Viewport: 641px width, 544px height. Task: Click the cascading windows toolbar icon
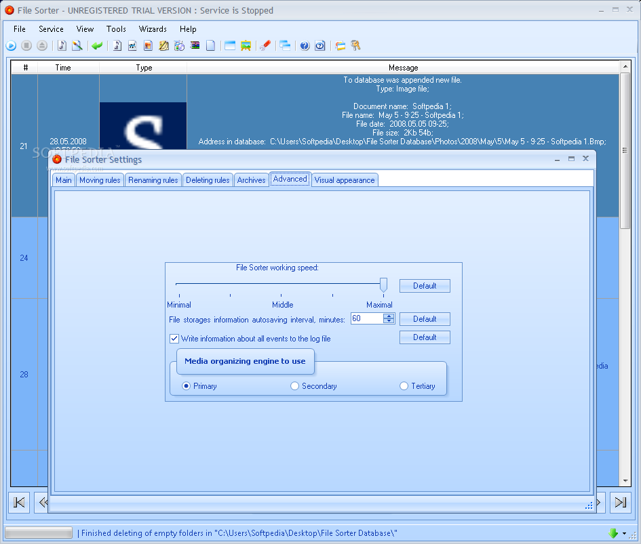(285, 46)
